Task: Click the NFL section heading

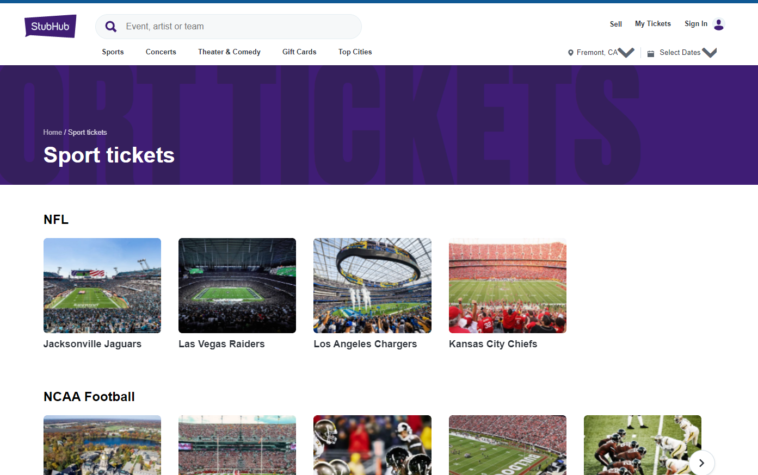Action: (56, 220)
